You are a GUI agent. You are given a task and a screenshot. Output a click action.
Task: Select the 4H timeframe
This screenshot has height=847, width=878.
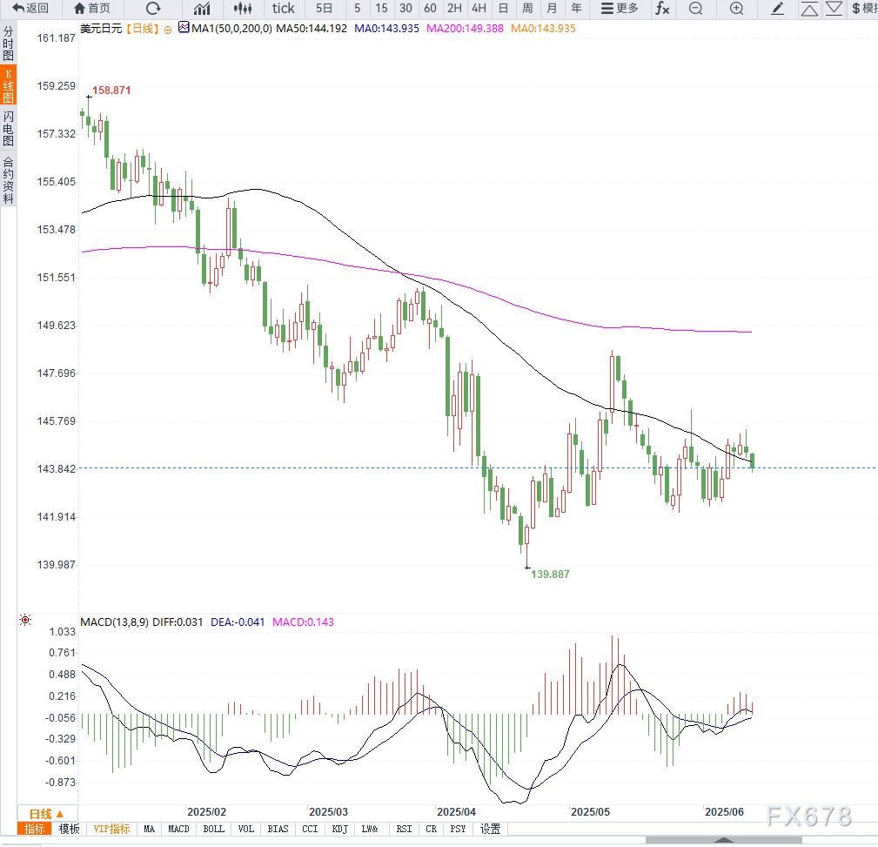point(479,9)
